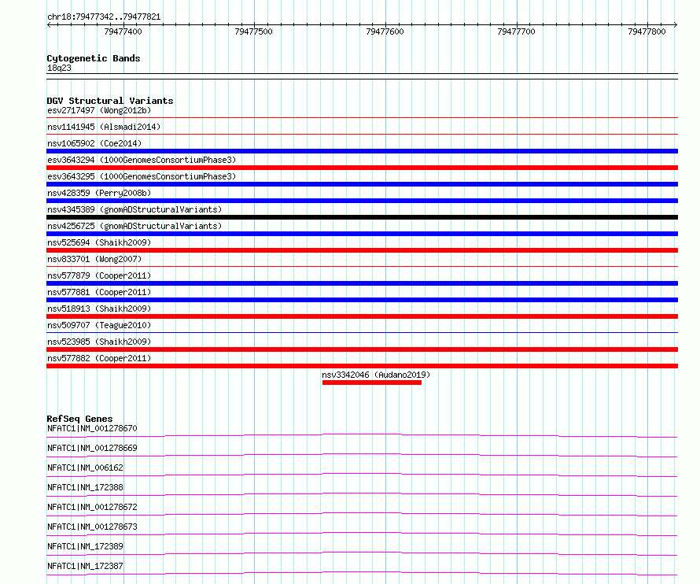This screenshot has height=584, width=700.
Task: Select the DGV Structural Variants track title
Action: pyautogui.click(x=110, y=101)
